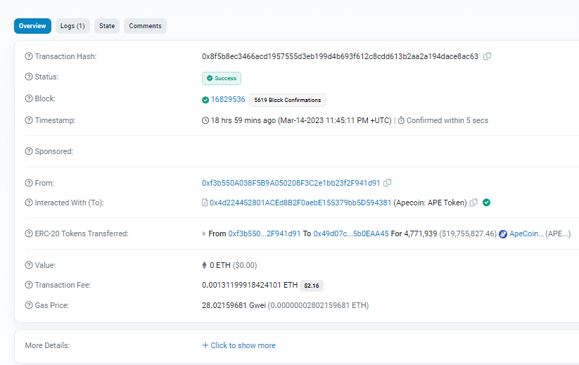Open ERC-20 Tokens Transferred help icon
Image resolution: width=579 pixels, height=365 pixels.
point(29,233)
